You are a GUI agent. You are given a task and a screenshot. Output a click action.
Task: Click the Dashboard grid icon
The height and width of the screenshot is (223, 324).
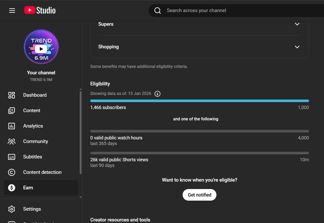(12, 95)
